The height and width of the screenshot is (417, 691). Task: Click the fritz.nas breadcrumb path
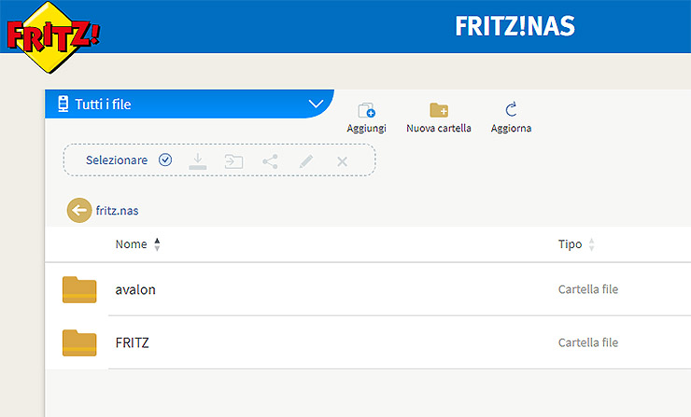(x=117, y=211)
